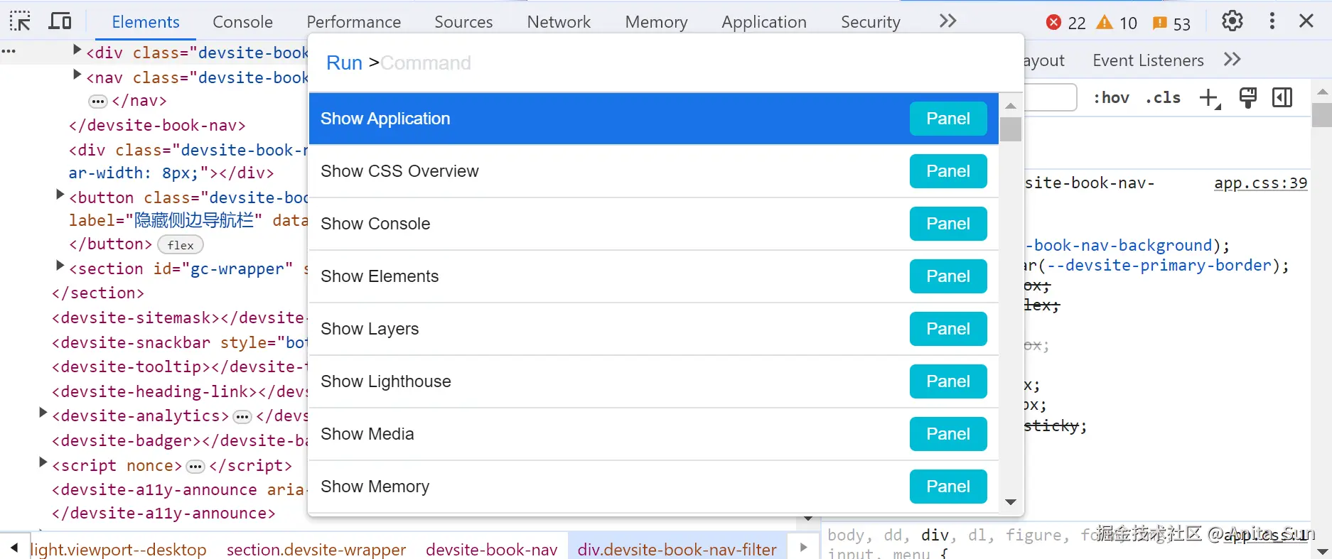The image size is (1332, 559).
Task: Open the three-dot customize DevTools menu
Action: (x=1272, y=21)
